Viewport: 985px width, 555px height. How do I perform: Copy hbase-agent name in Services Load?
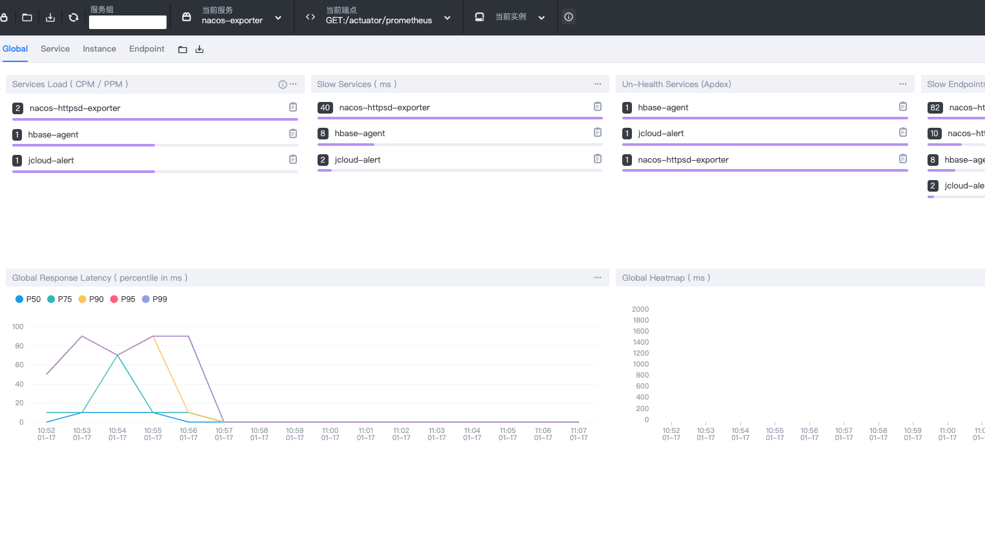(x=293, y=134)
